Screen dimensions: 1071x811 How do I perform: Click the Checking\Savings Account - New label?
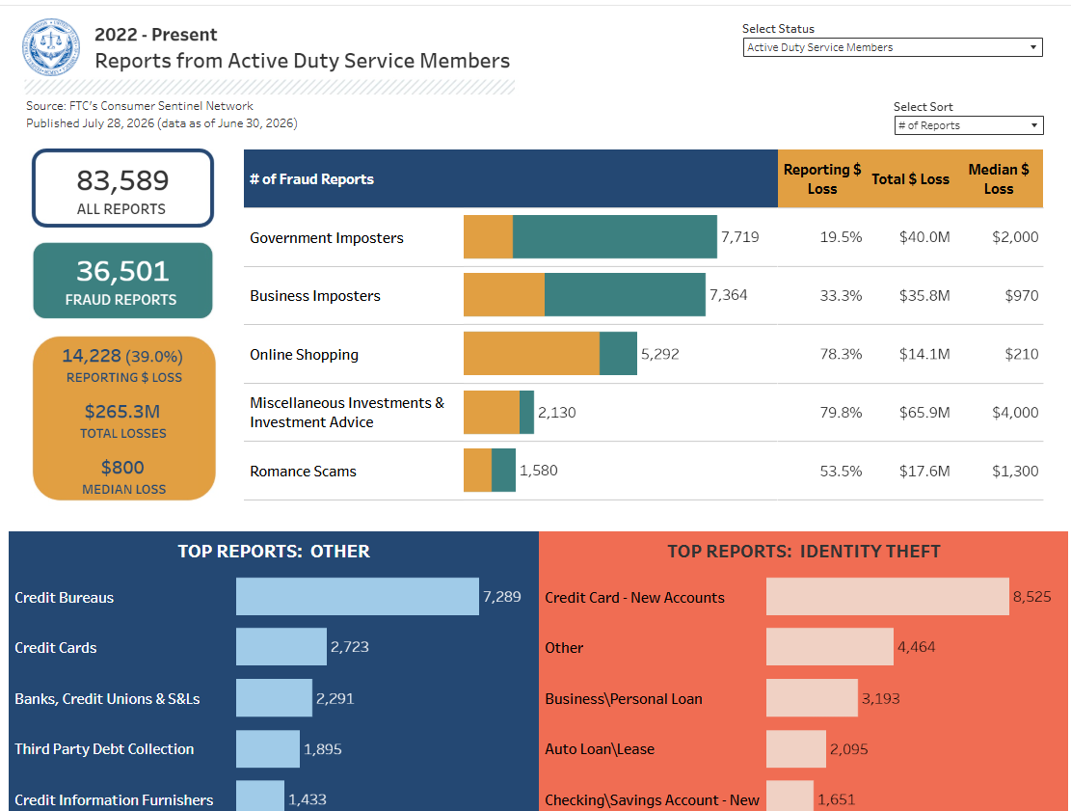coord(653,800)
